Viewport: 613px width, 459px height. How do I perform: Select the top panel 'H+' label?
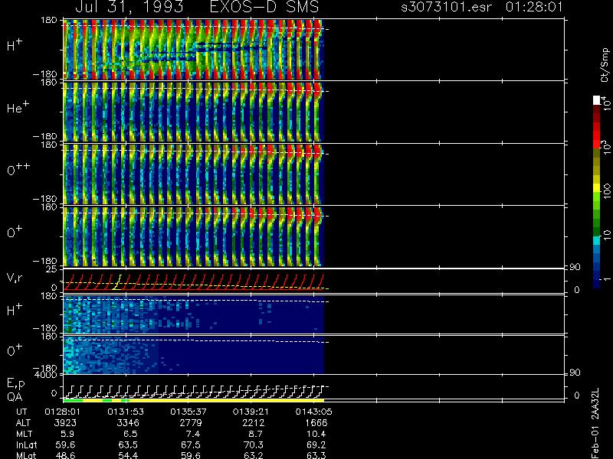pos(15,45)
